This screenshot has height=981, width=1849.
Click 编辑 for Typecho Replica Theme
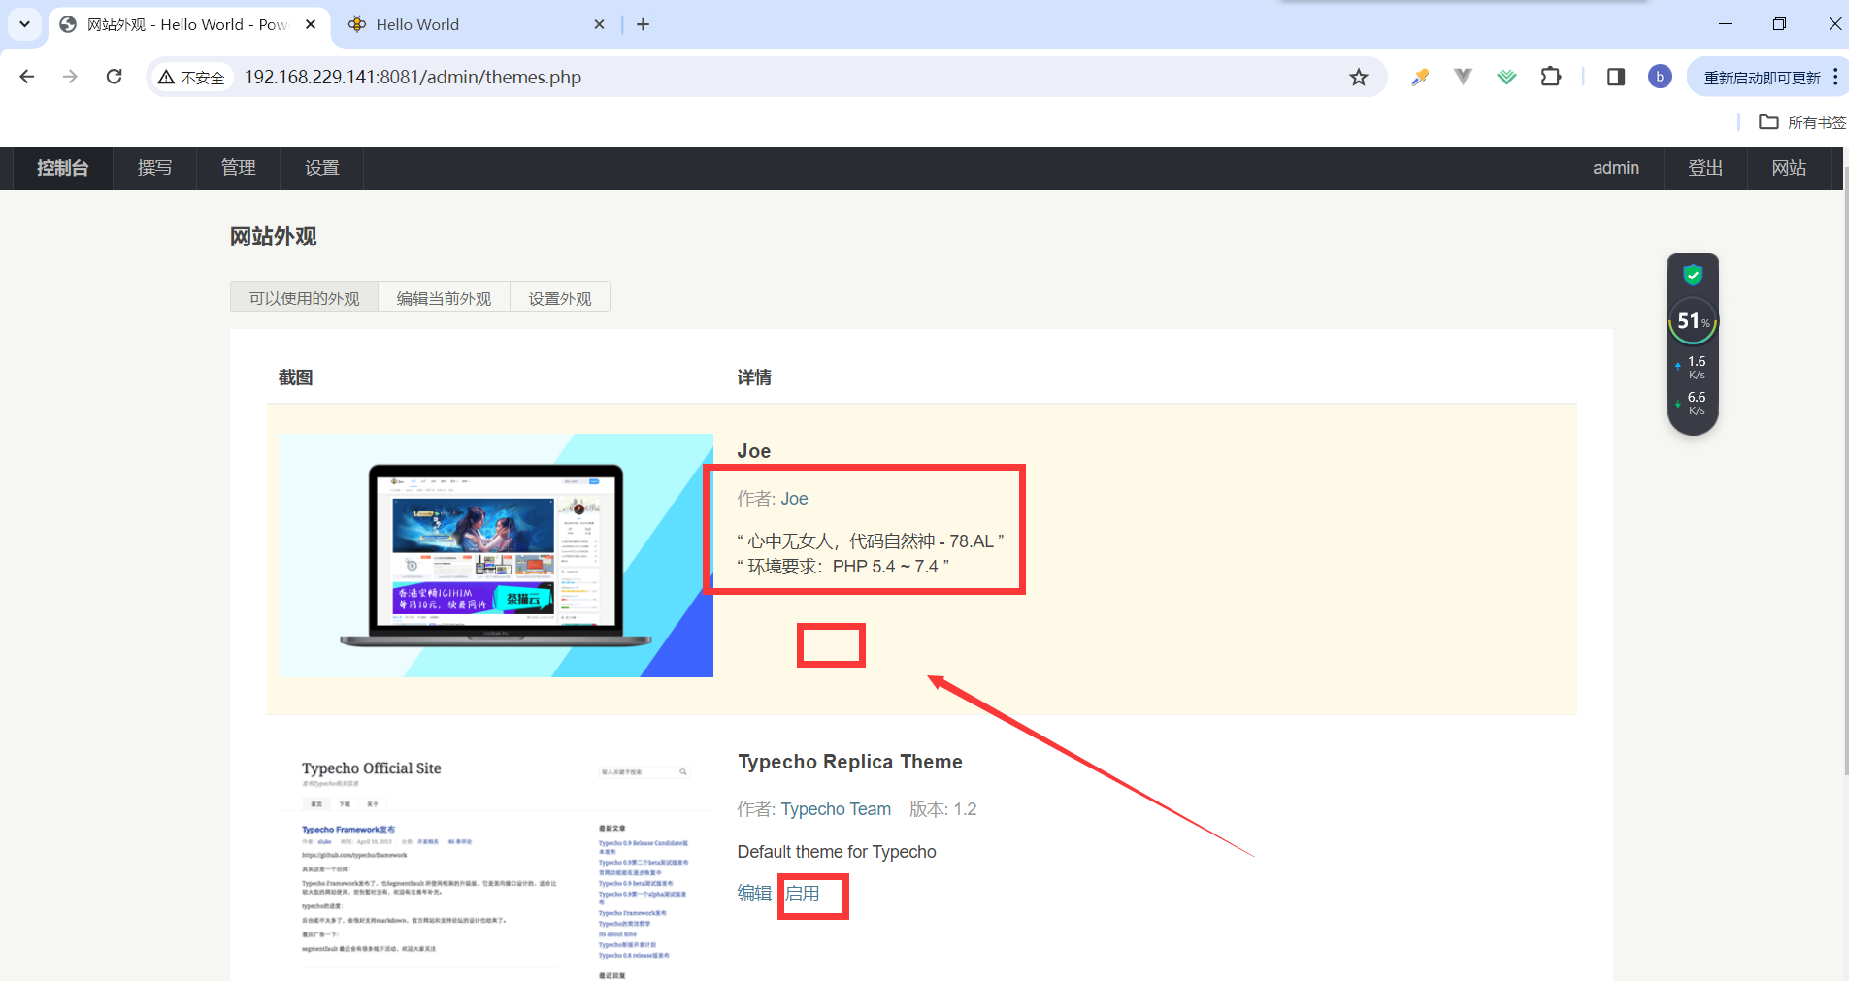tap(754, 894)
